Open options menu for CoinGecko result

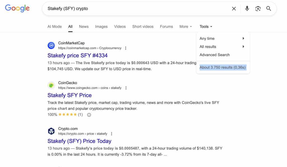click(126, 88)
